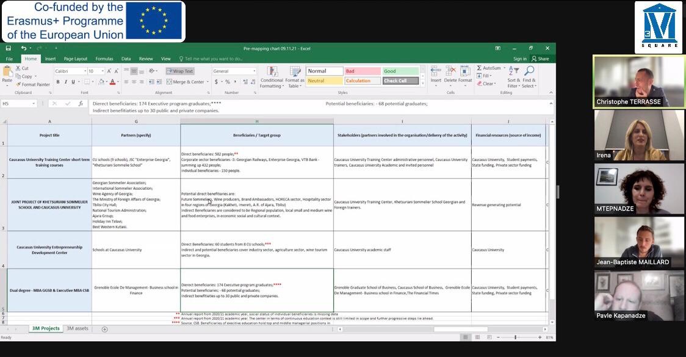Cut the selected cell content
This screenshot has width=686, height=357.
coord(22,68)
